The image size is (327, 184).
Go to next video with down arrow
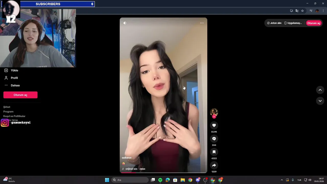[x=320, y=101]
